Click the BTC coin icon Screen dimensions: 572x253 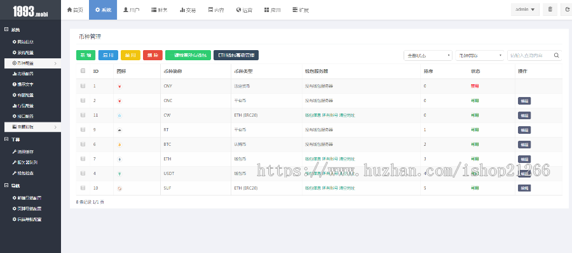point(119,145)
